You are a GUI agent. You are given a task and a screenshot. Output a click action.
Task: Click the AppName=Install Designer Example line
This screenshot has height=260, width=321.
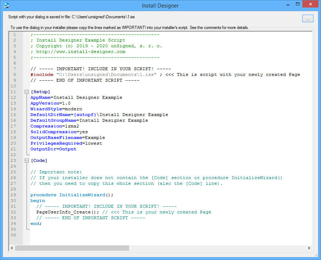76,97
